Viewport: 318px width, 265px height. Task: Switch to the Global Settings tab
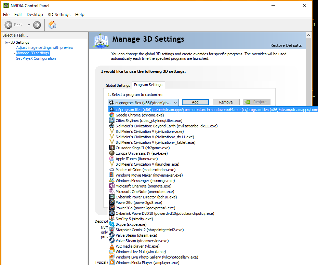click(x=118, y=85)
